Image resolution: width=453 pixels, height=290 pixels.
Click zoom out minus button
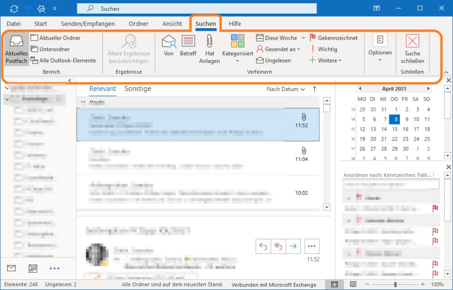(367, 284)
